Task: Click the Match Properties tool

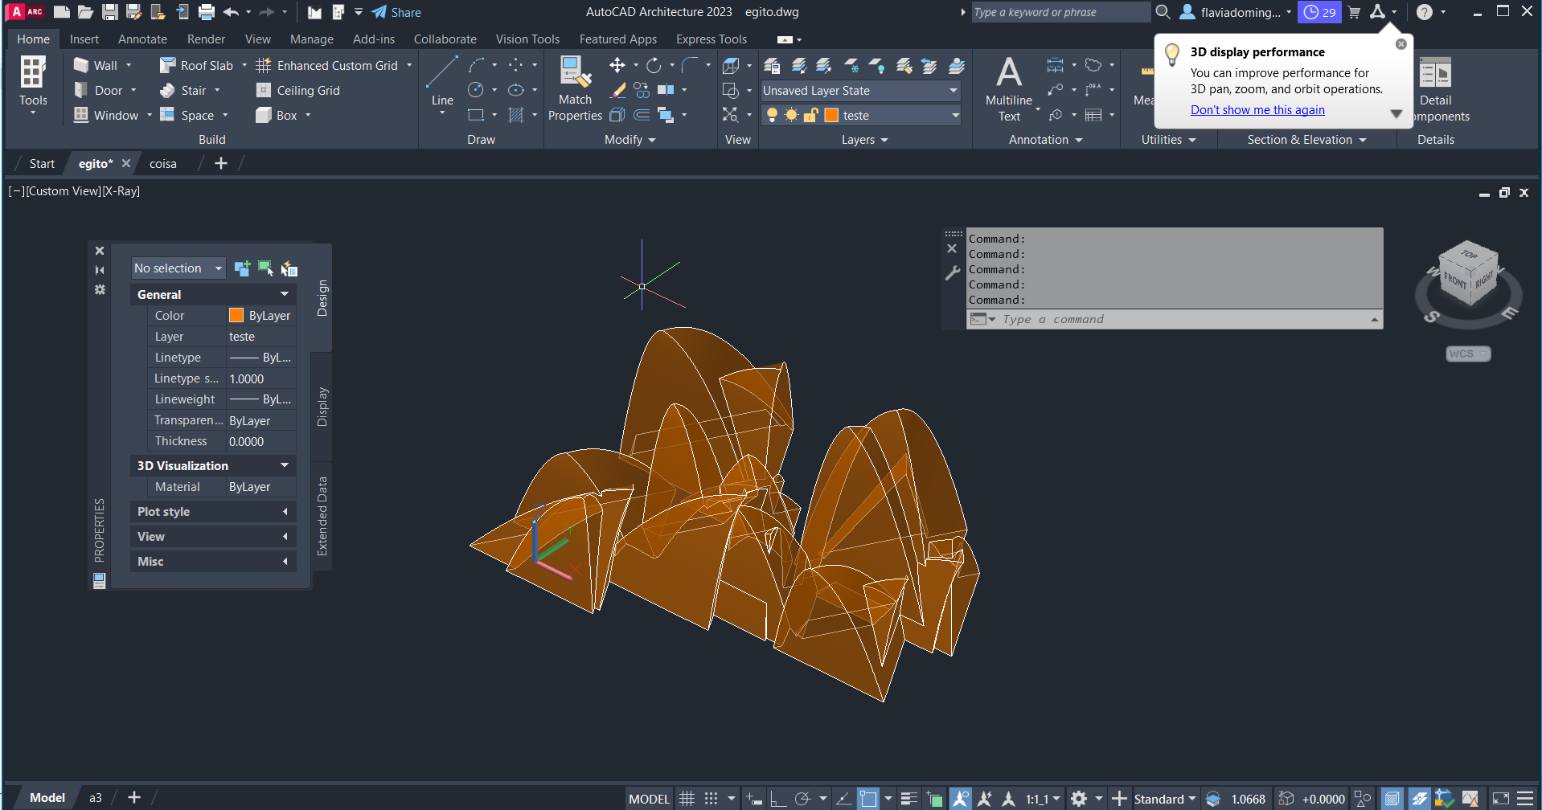Action: pos(575,88)
